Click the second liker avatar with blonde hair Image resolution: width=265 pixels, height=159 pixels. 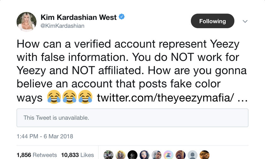(121, 155)
